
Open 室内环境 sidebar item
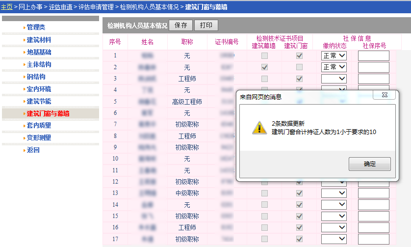[x=39, y=89]
